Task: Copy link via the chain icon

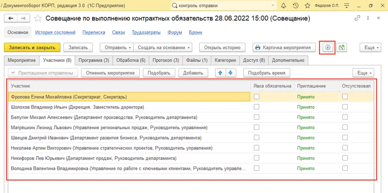Action: click(357, 18)
